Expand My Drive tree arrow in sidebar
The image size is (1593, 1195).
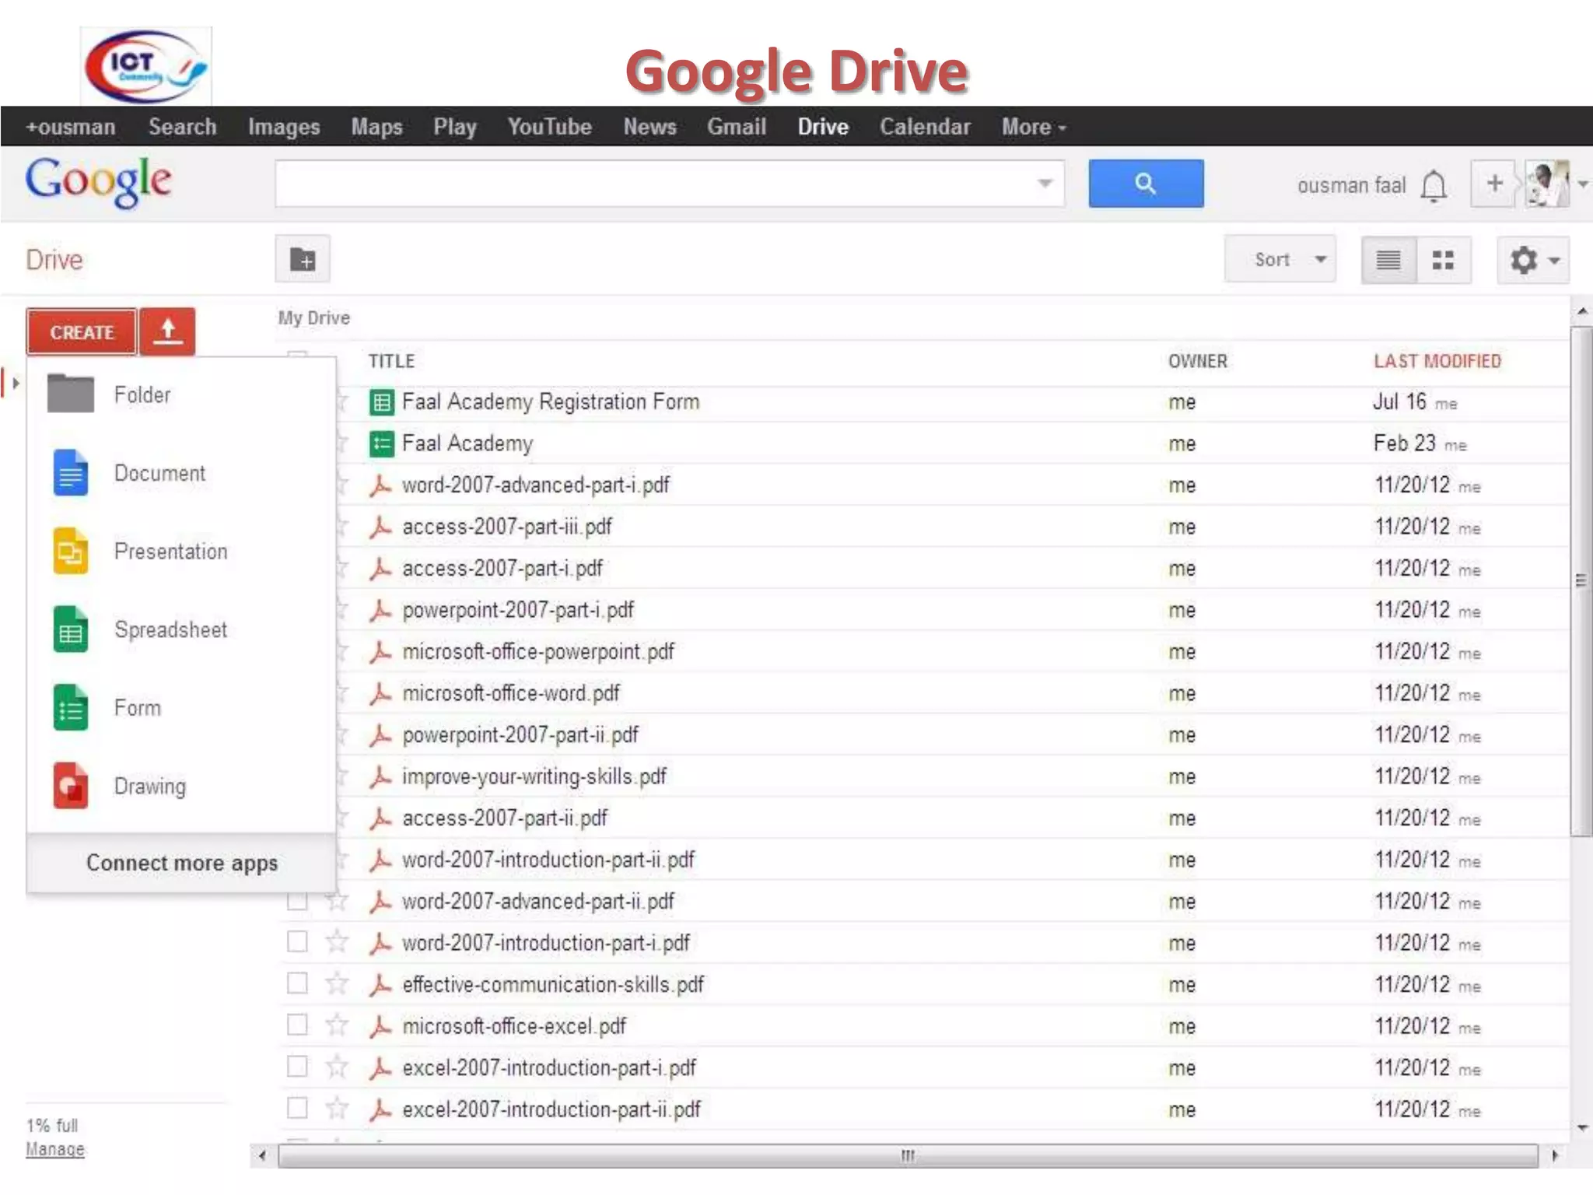coord(15,383)
